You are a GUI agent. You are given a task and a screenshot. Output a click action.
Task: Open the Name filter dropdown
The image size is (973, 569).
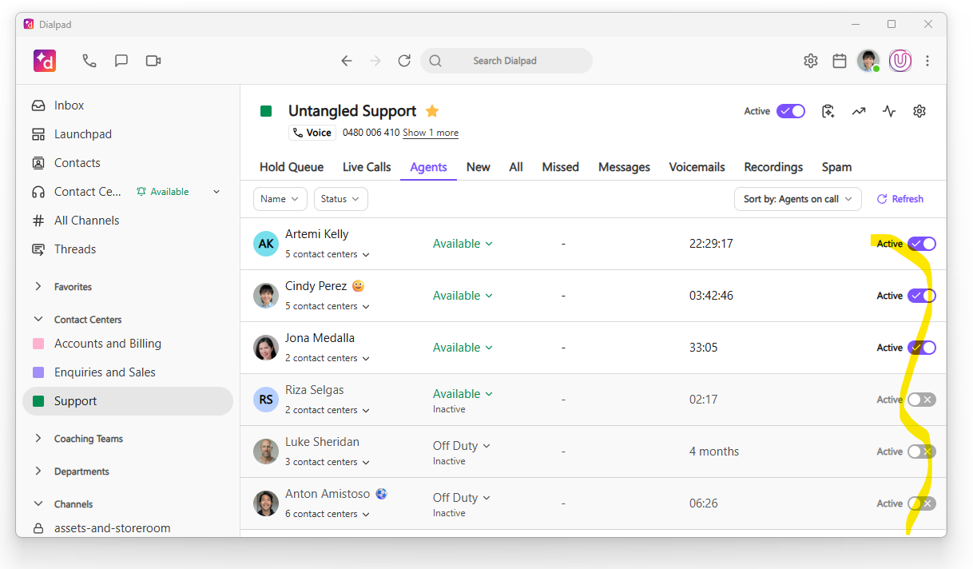(x=280, y=199)
